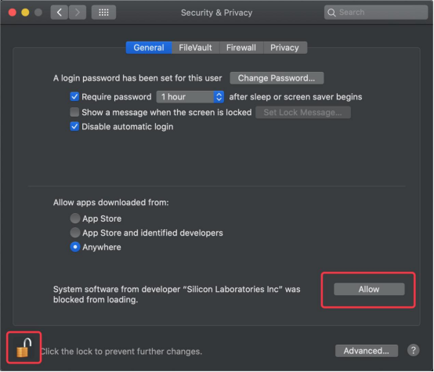This screenshot has height=372, width=434.
Task: Click the yellow minimize window button
Action: (x=25, y=13)
